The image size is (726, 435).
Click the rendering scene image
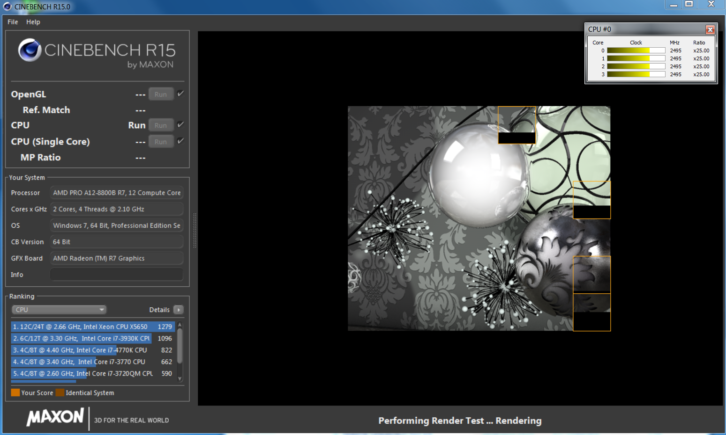coord(479,218)
